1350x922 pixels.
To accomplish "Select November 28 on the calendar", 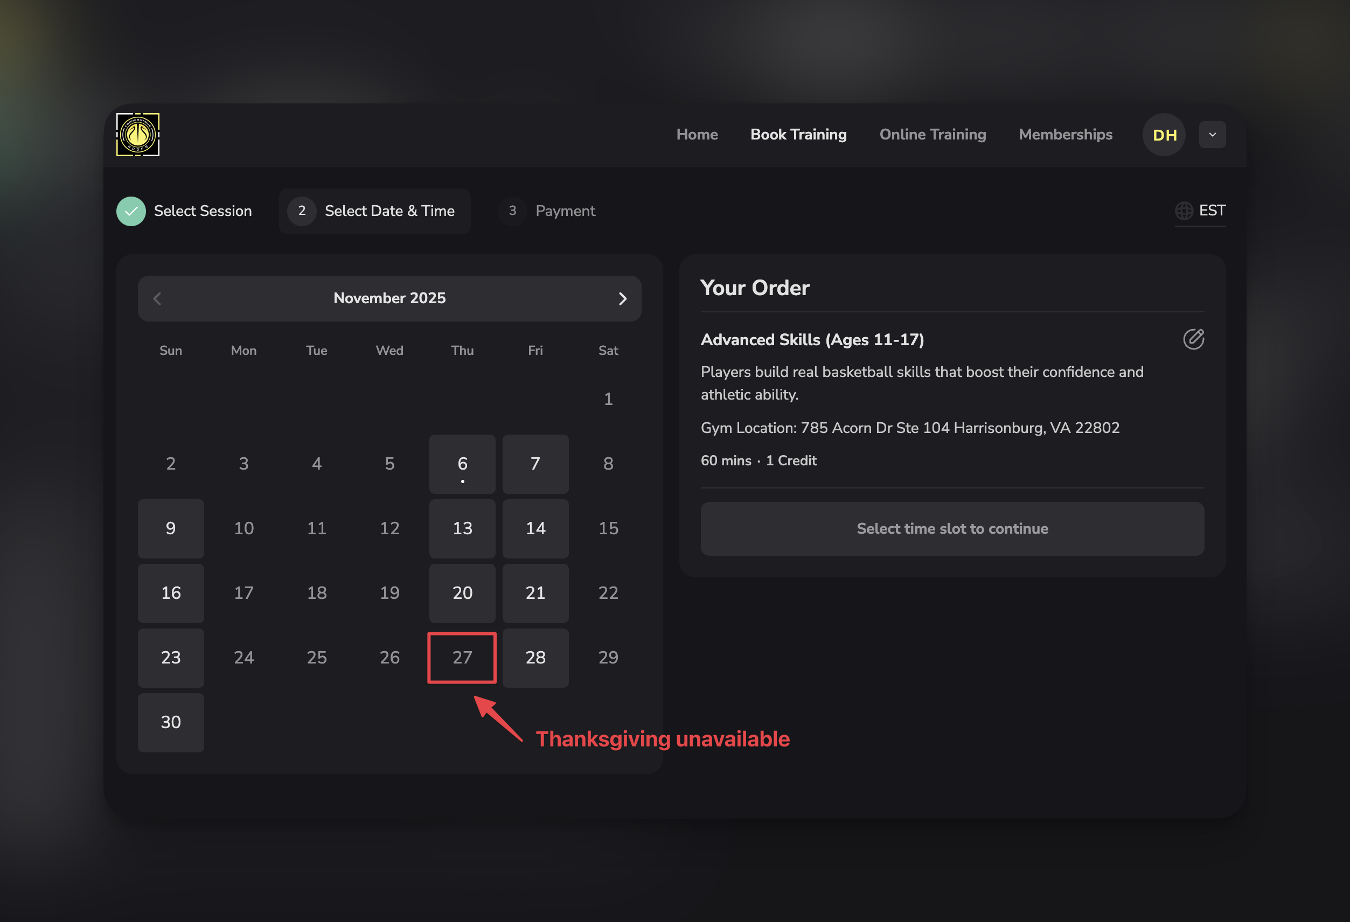I will coord(535,657).
